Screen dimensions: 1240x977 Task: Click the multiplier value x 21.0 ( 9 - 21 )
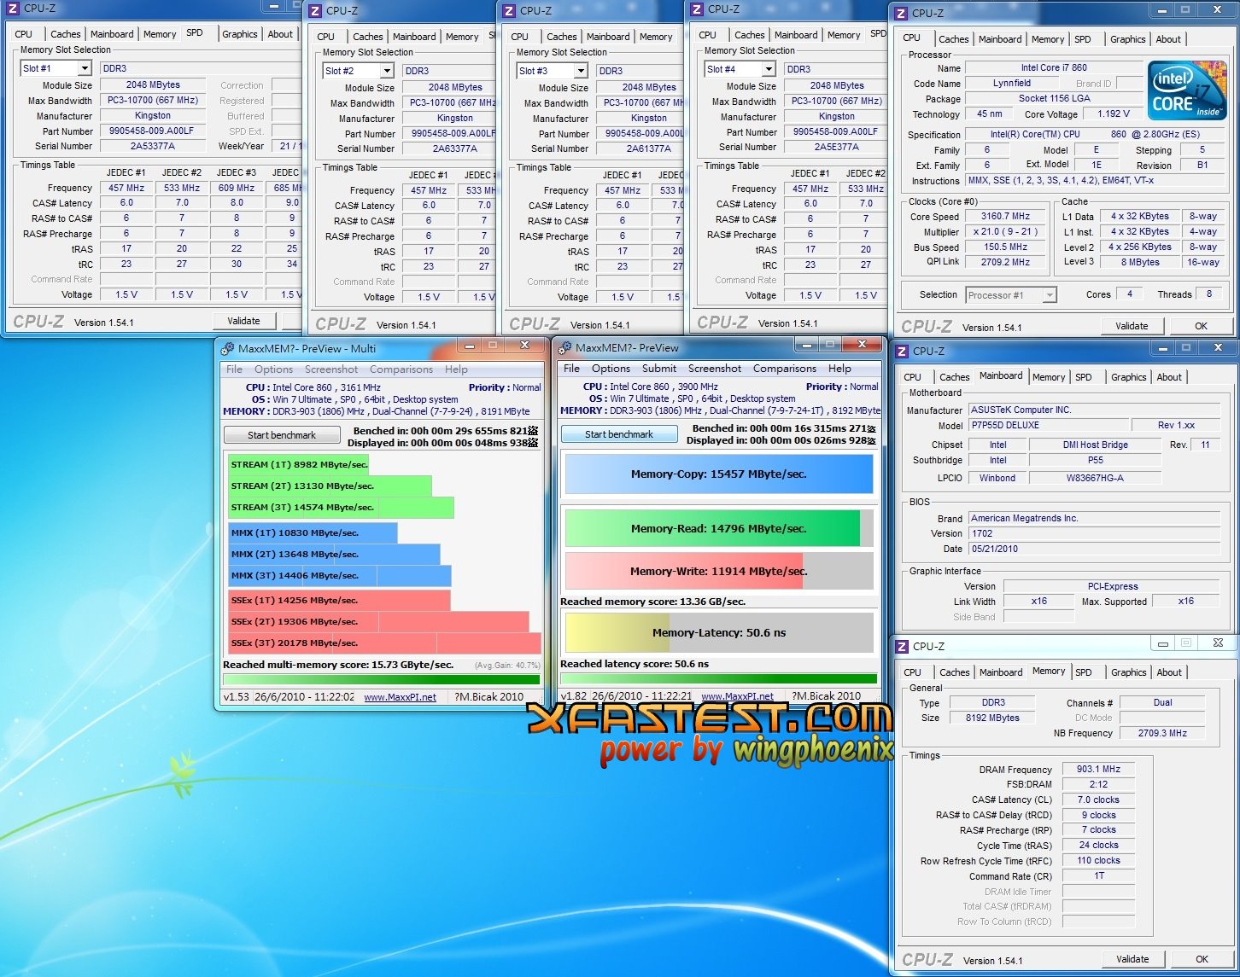1005,232
